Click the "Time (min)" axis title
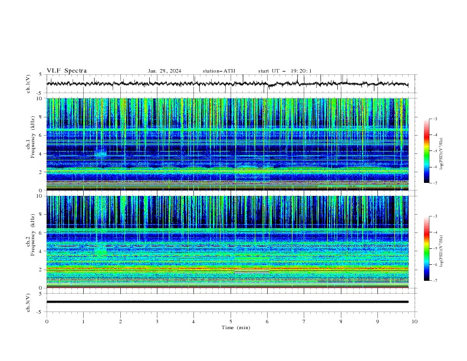Image resolution: width=467 pixels, height=361 pixels. [236, 327]
